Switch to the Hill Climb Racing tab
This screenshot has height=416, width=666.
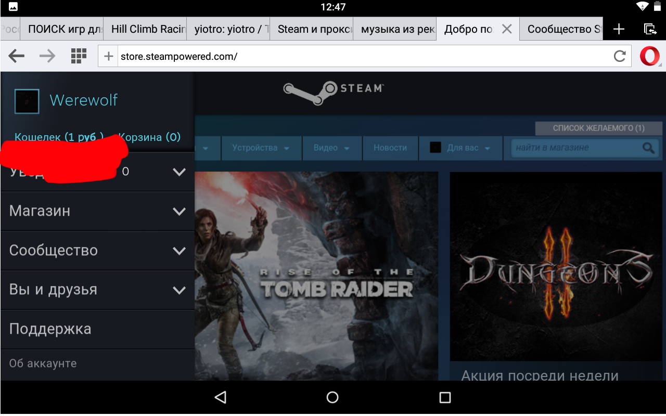(x=145, y=29)
